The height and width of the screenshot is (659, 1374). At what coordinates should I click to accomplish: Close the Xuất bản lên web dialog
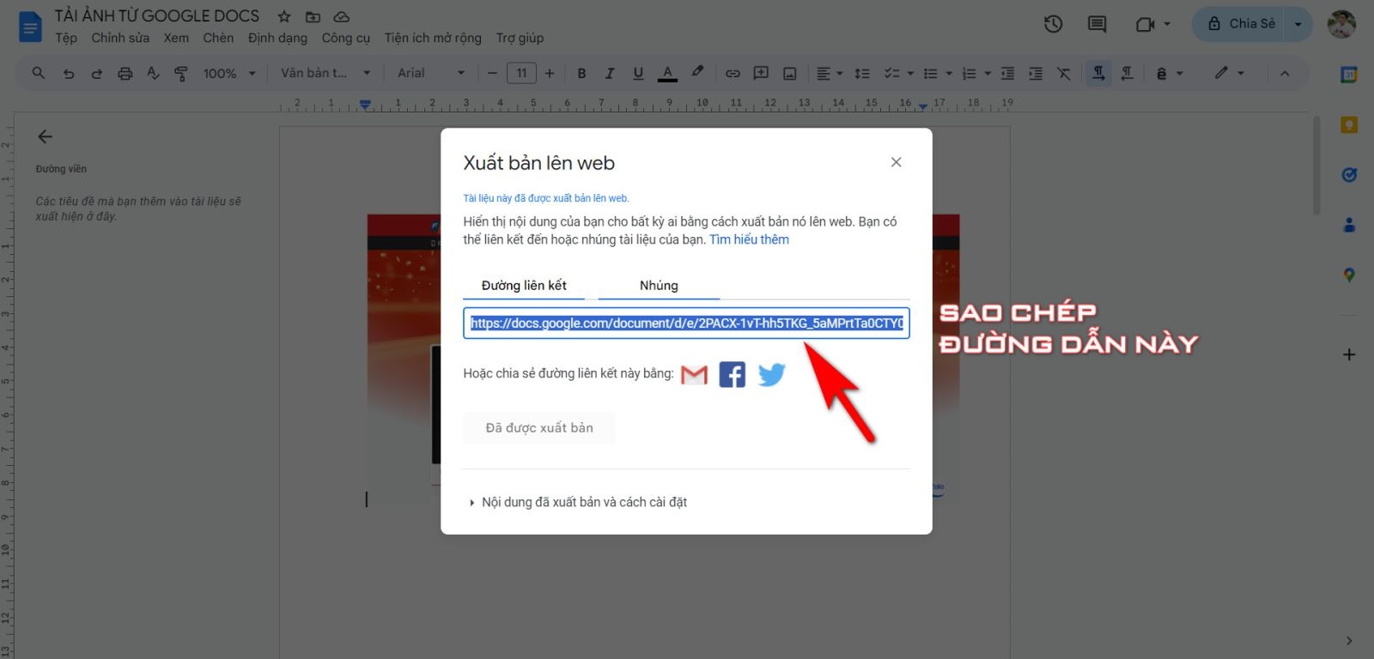coord(896,162)
